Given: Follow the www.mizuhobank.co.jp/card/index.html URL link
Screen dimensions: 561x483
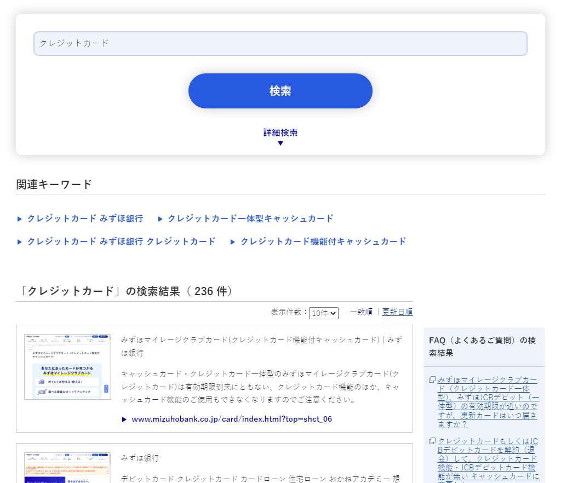Looking at the screenshot, I should (232, 419).
